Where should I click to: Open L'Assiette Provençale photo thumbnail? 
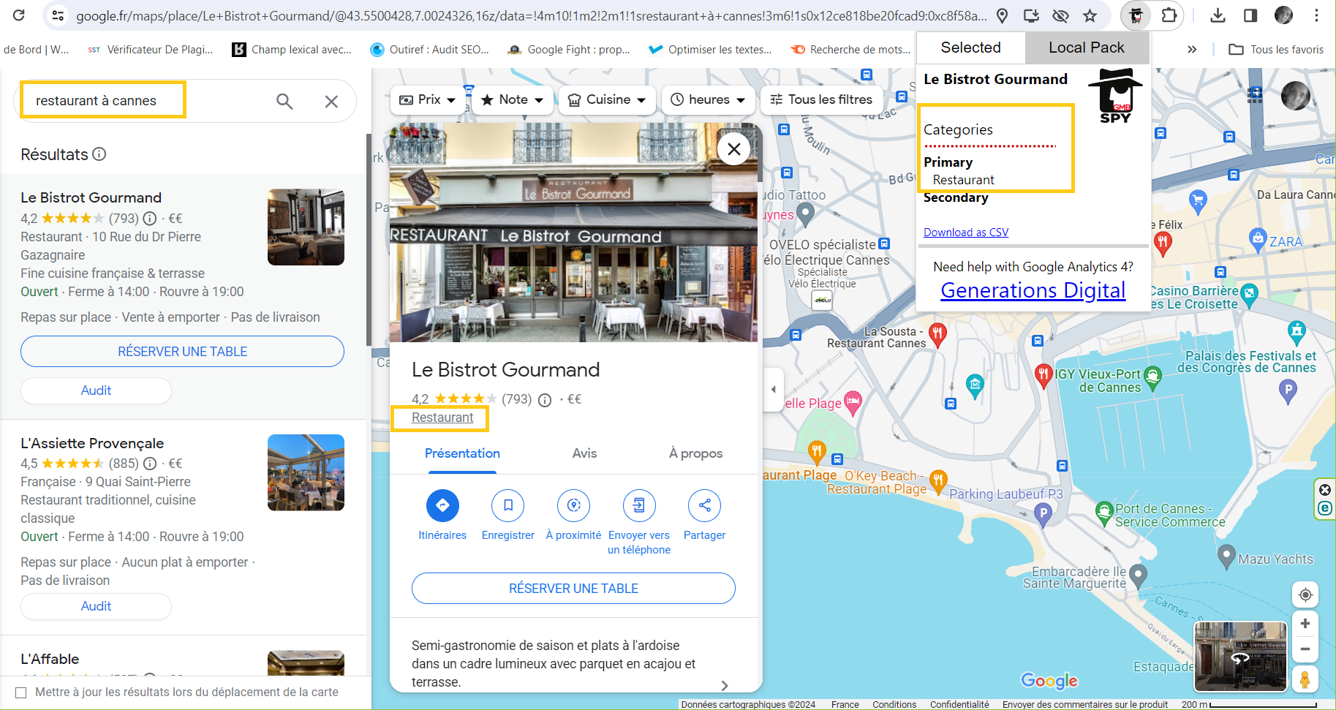[x=306, y=472]
